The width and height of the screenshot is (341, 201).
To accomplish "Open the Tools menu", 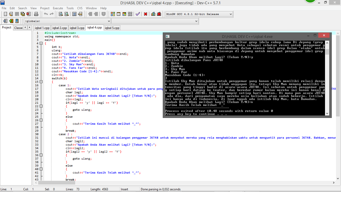I will pyautogui.click(x=70, y=8).
